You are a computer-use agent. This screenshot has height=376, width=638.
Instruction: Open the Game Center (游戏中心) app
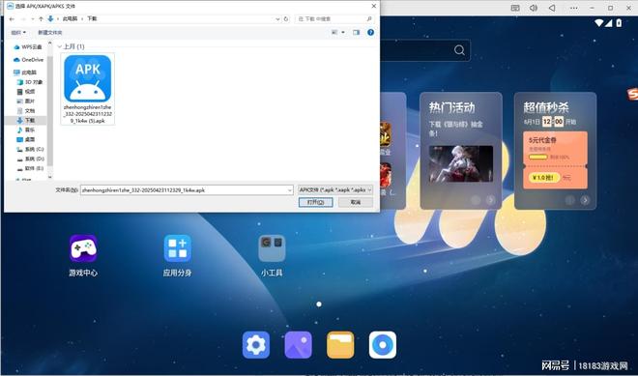[83, 248]
